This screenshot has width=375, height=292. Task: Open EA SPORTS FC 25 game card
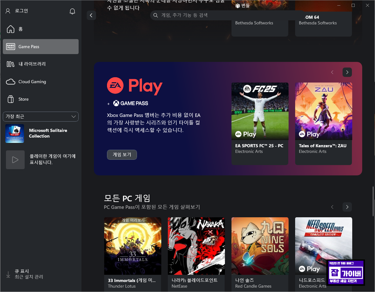(x=260, y=123)
